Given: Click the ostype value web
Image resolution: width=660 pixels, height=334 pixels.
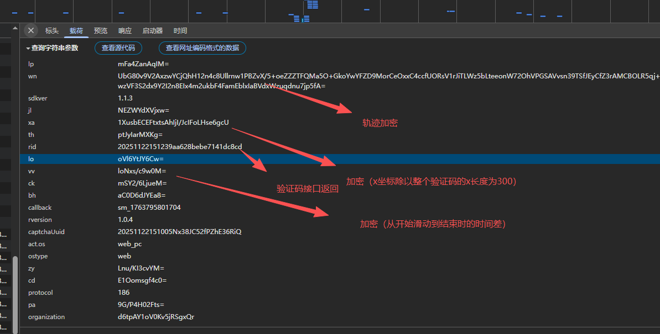Looking at the screenshot, I should click(x=124, y=256).
